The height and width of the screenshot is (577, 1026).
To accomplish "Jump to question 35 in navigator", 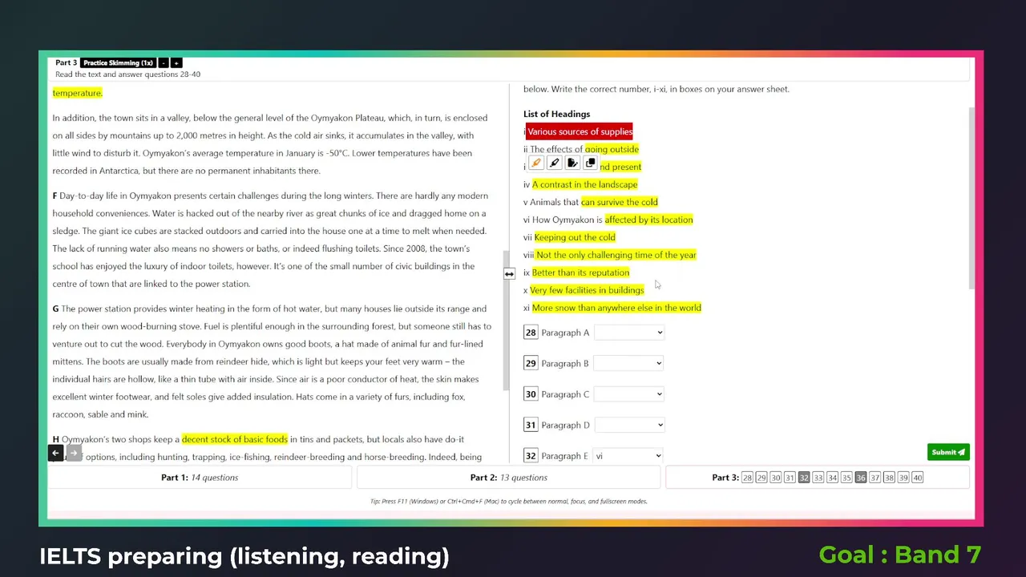I will click(846, 478).
